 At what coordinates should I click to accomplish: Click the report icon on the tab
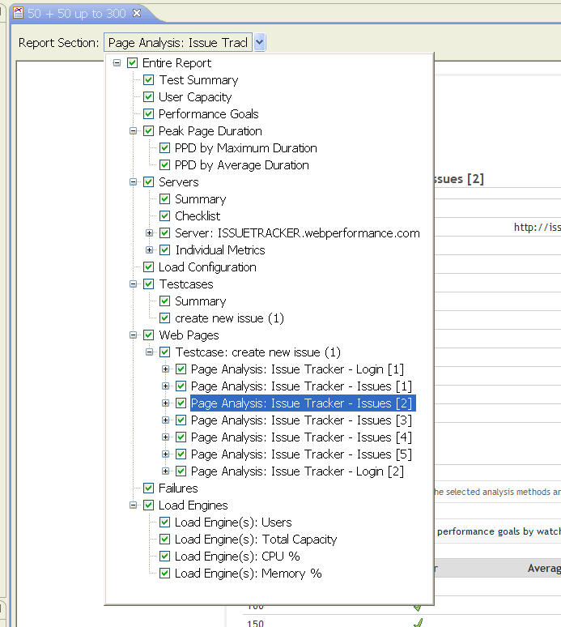click(x=18, y=13)
